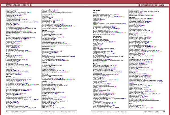The width and height of the screenshot is (170, 115).
Task: Click the right page 'CATEGORIES AND PRODUCTS' header
Action: click(x=152, y=5)
